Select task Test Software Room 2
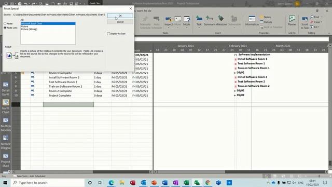Viewport: 332px width, 187px height. pos(63,82)
